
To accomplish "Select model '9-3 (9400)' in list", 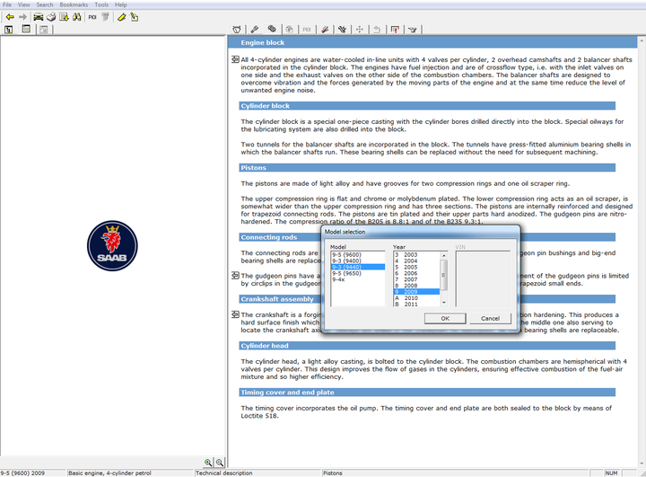I will pos(358,261).
